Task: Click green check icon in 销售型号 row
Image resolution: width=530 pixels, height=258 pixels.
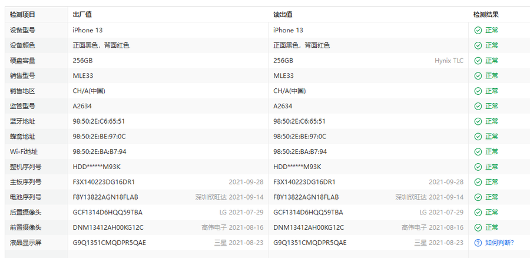Action: coord(478,76)
